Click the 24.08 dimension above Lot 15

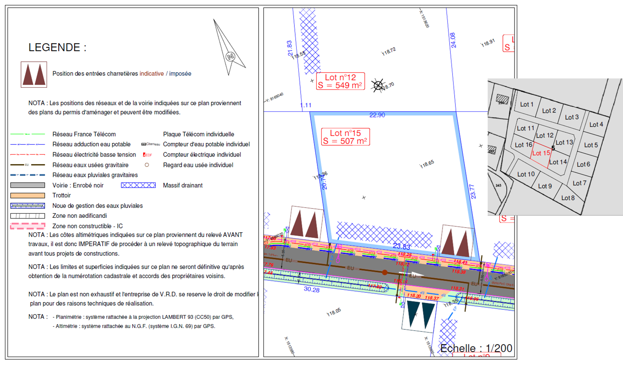(x=453, y=40)
